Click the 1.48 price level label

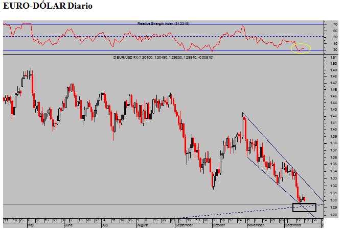[x=333, y=76]
